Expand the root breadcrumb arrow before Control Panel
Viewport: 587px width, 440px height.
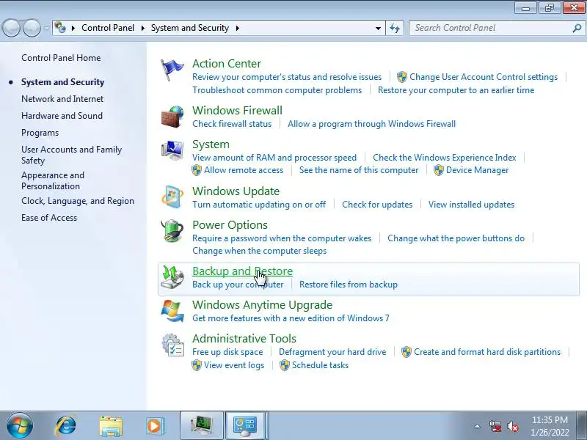point(73,28)
